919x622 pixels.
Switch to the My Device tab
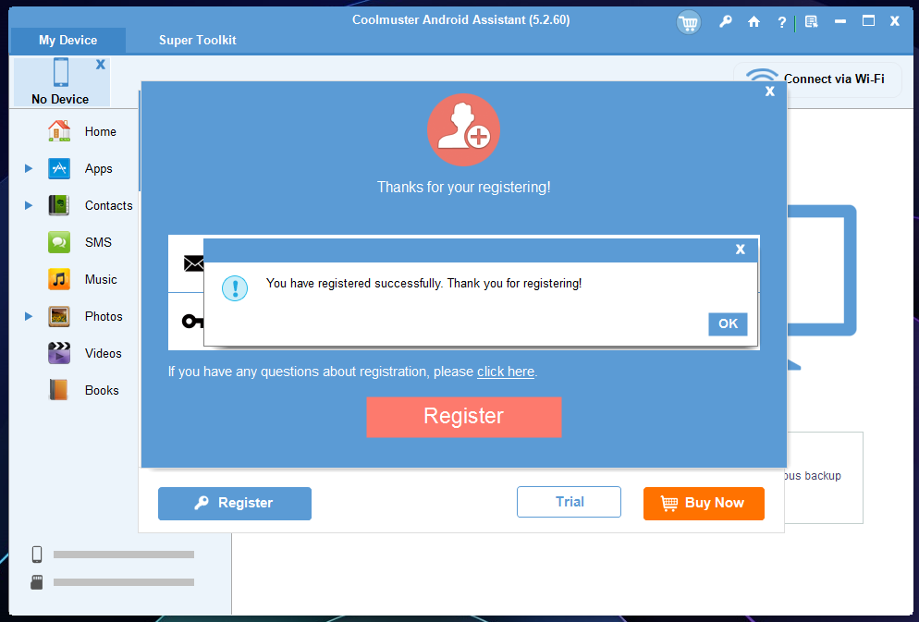tap(68, 41)
